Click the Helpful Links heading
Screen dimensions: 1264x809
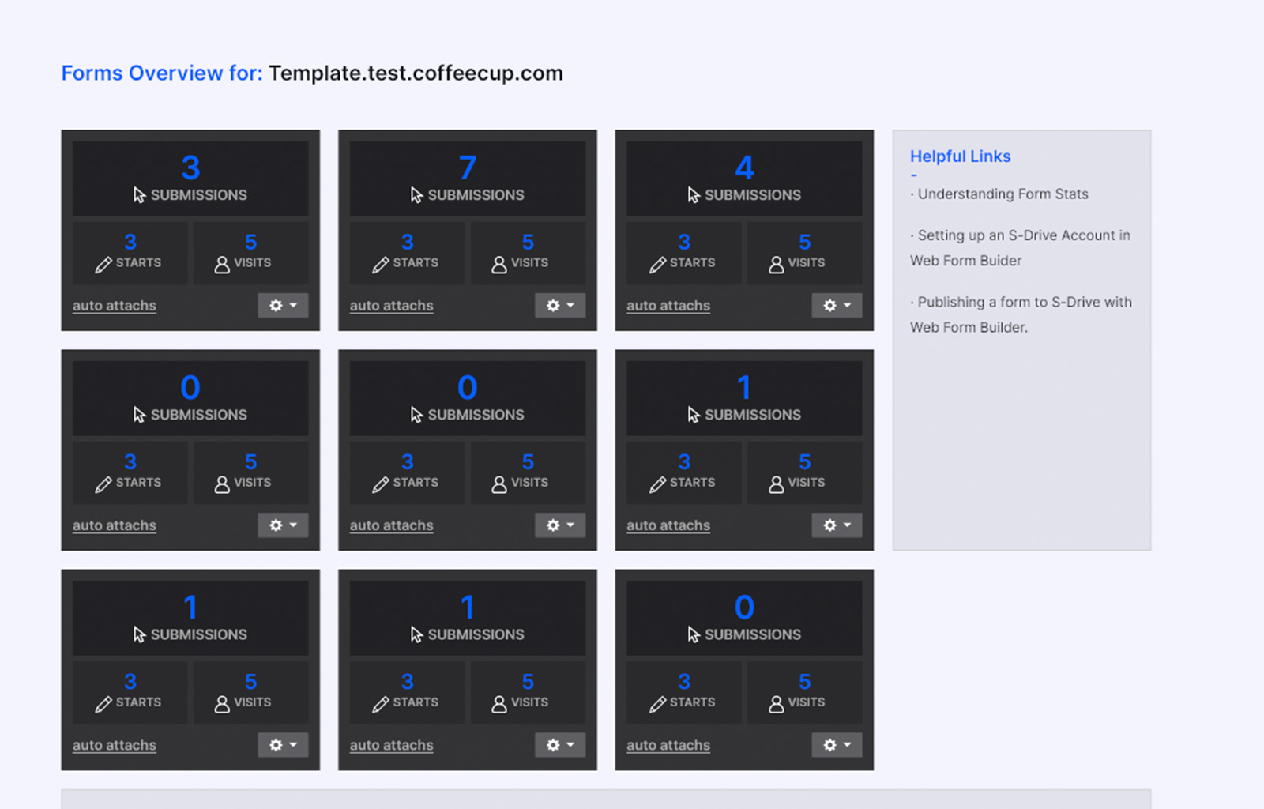point(960,156)
